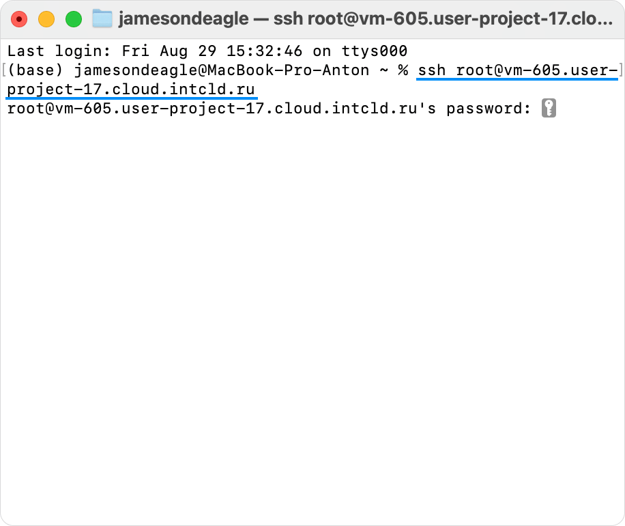Click the "(base)" environment prefix in the prompt
Viewport: 625px width, 526px height.
tap(37, 70)
